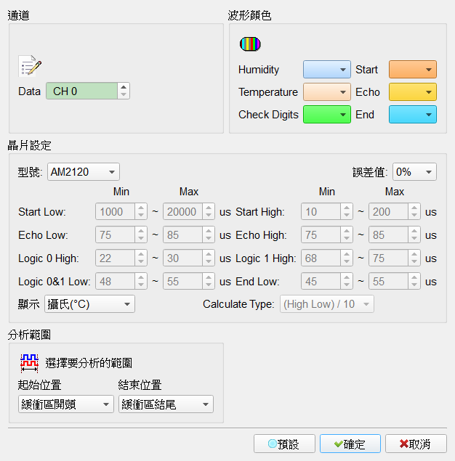Click the Logic 1 High Max 75 field
Viewport: 455px width, 461px height.
[388, 258]
